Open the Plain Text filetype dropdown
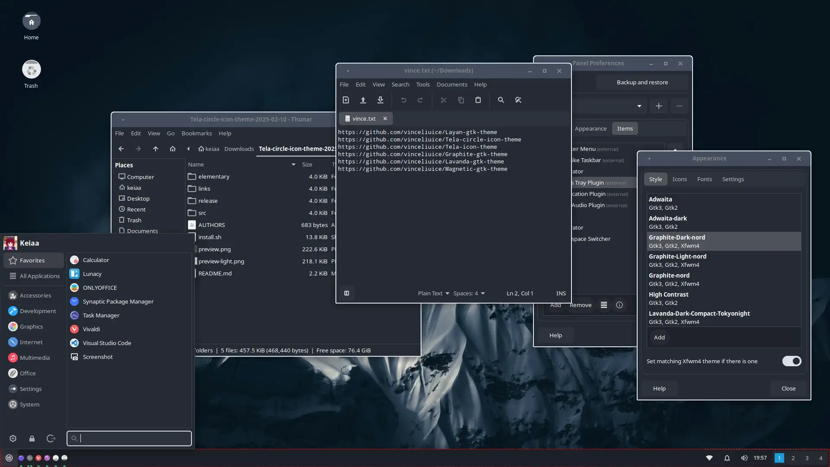 pyautogui.click(x=433, y=293)
